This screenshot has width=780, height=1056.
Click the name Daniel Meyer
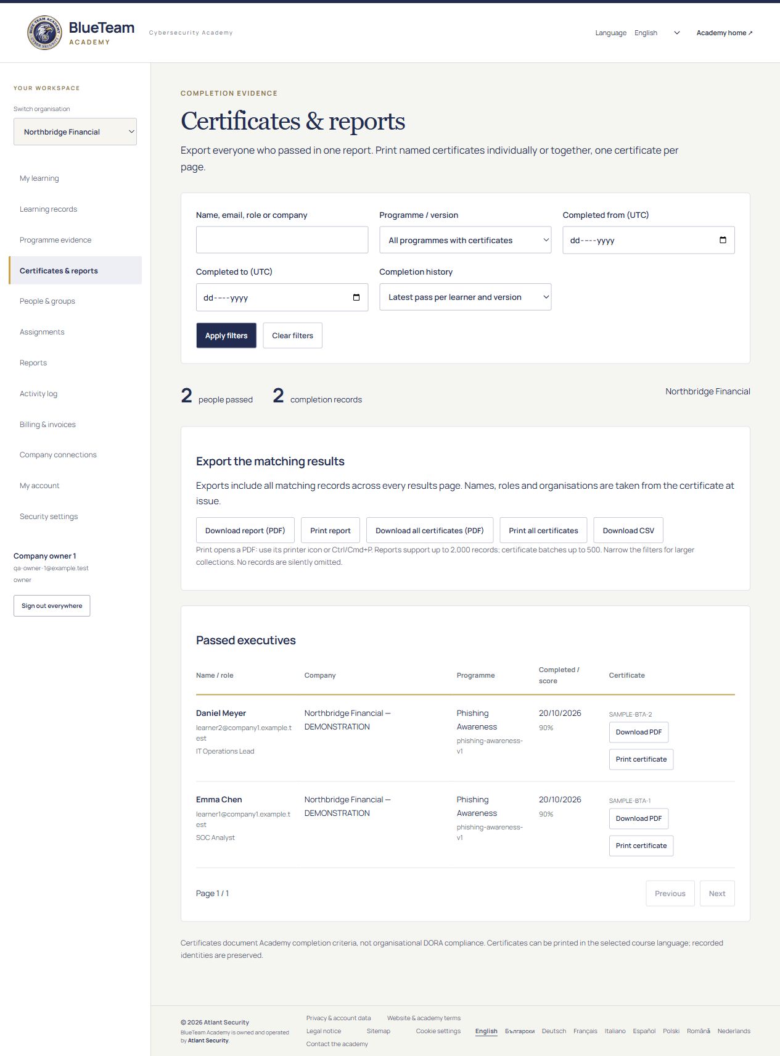pos(221,713)
